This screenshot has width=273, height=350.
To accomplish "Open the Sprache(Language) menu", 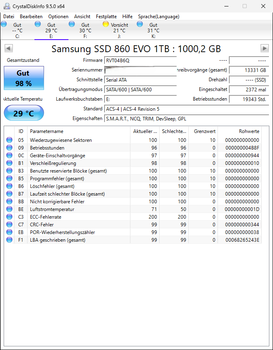I will pyautogui.click(x=159, y=17).
